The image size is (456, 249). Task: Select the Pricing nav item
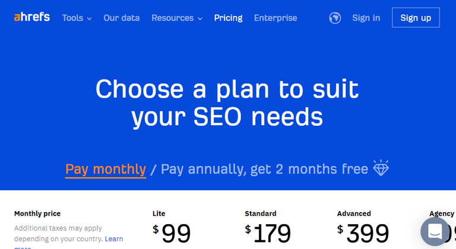click(x=228, y=18)
